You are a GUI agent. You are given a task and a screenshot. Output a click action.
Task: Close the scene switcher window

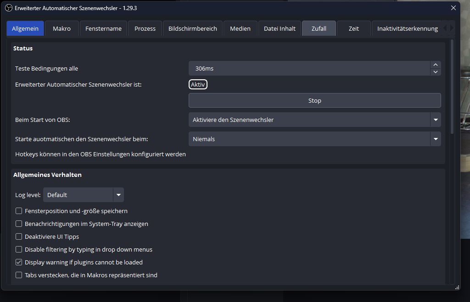(453, 8)
